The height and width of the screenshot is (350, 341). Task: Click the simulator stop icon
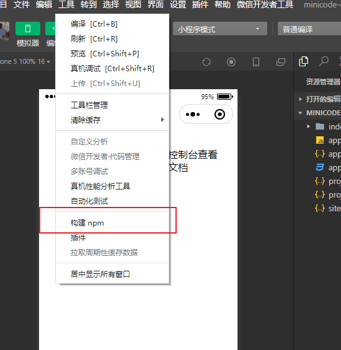pyautogui.click(x=231, y=62)
